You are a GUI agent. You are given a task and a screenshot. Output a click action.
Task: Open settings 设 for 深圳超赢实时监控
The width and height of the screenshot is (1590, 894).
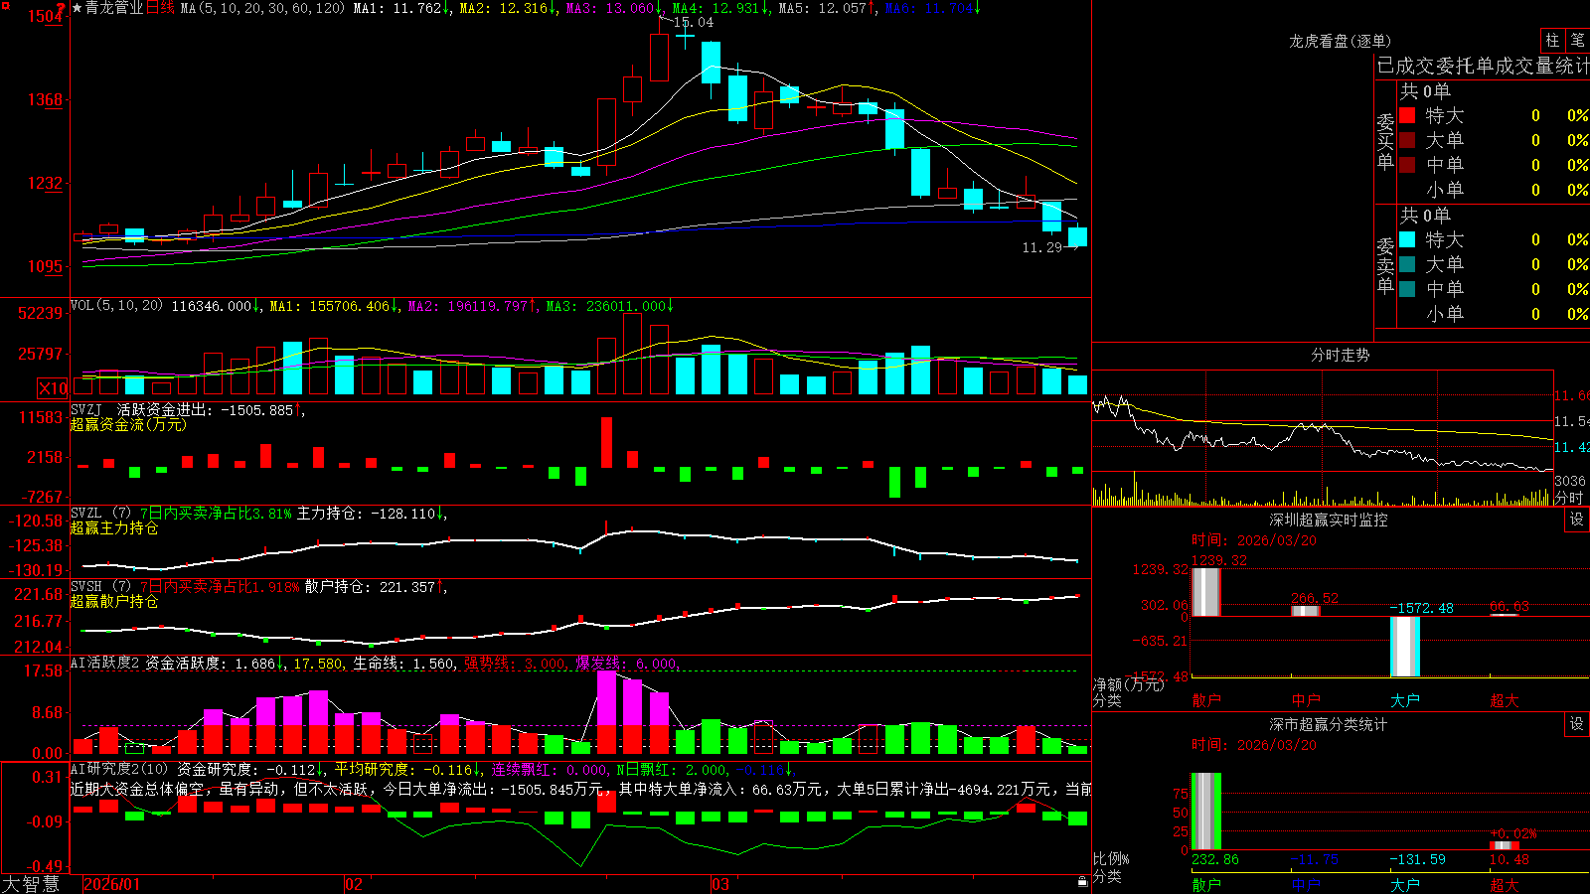[x=1577, y=520]
